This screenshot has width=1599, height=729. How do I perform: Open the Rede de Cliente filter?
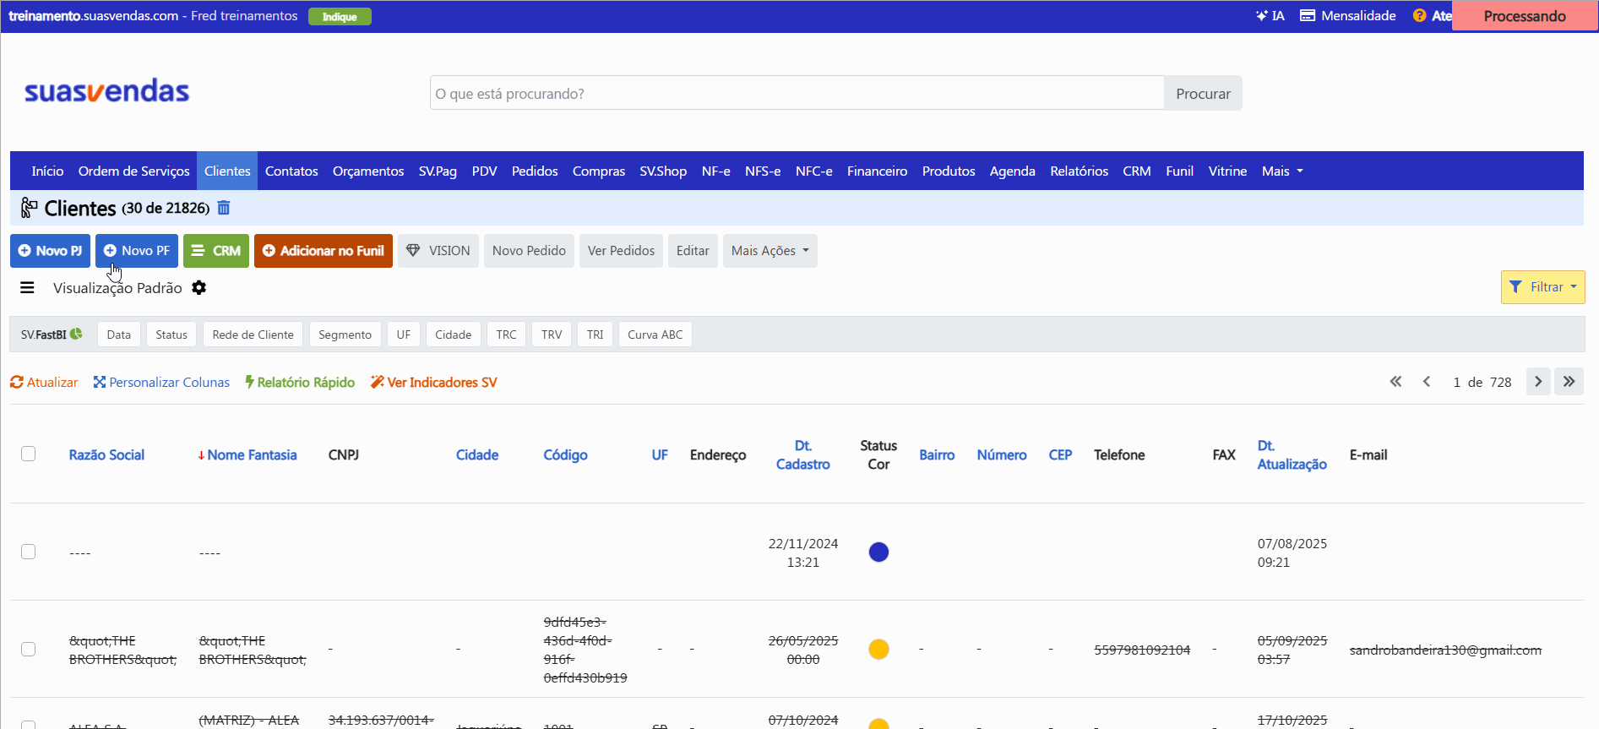(253, 335)
